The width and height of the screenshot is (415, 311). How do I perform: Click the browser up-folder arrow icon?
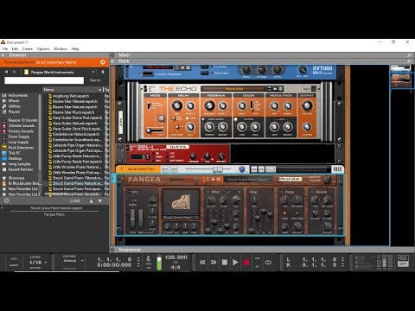point(103,72)
